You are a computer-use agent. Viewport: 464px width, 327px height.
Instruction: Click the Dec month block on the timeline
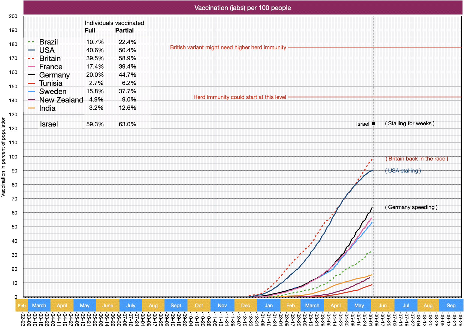(x=245, y=305)
